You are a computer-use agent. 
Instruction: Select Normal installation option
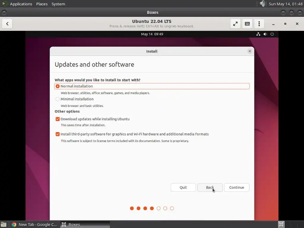[152, 86]
